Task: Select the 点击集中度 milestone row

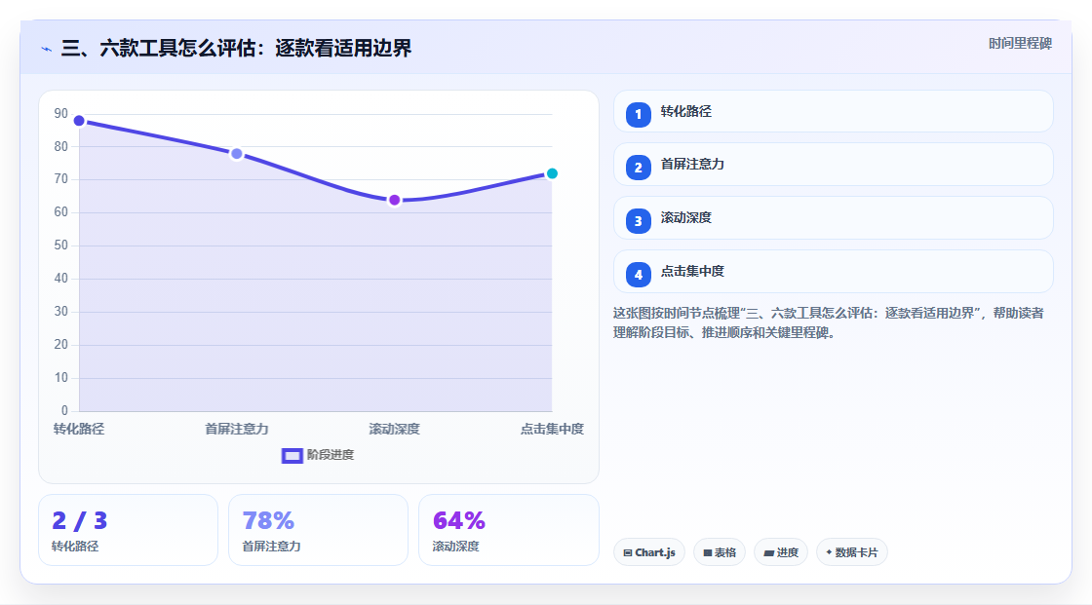Action: click(x=833, y=272)
